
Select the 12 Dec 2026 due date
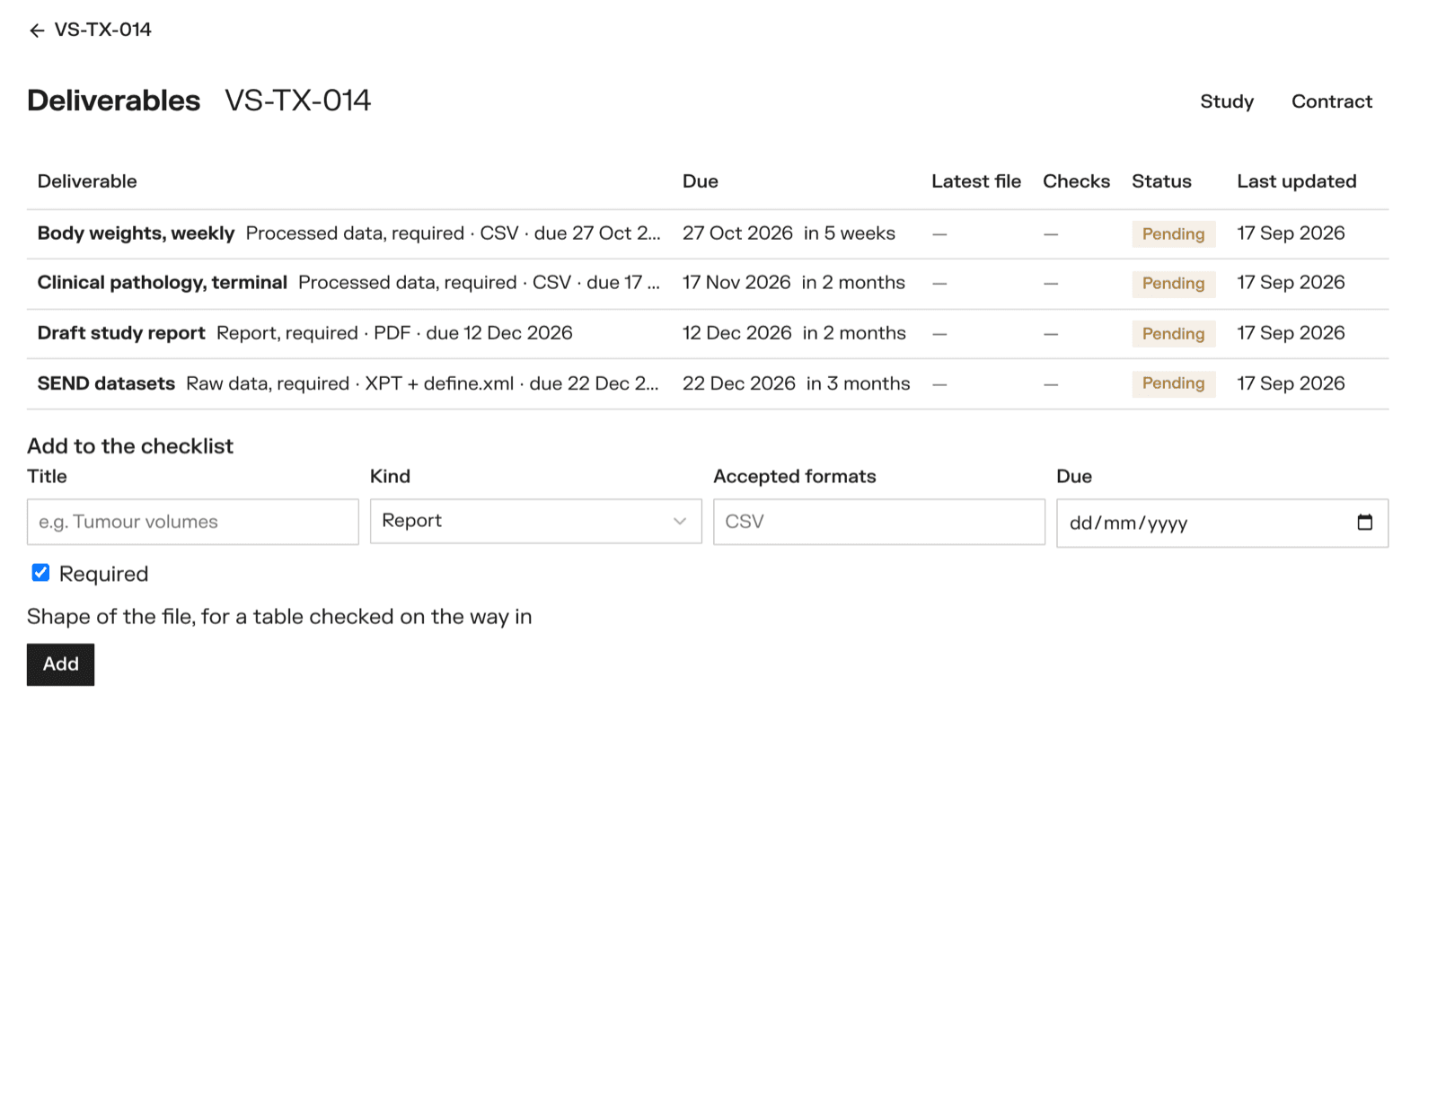(x=736, y=333)
